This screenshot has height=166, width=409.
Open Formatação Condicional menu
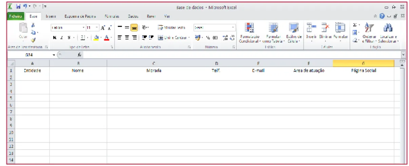[250, 33]
